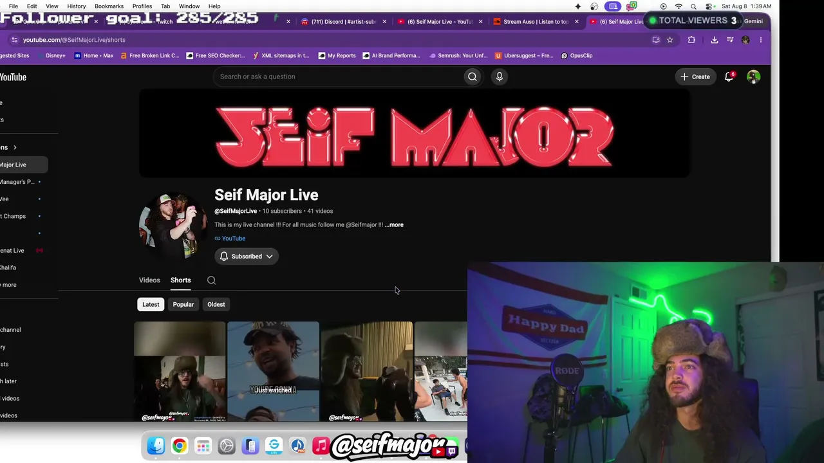Open the first short thumbnail with fur hat

(180, 372)
